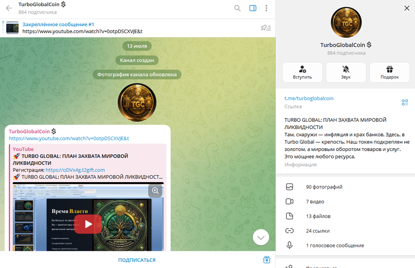Toggle the right info side panel
This screenshot has height=268, width=415.
253,8
